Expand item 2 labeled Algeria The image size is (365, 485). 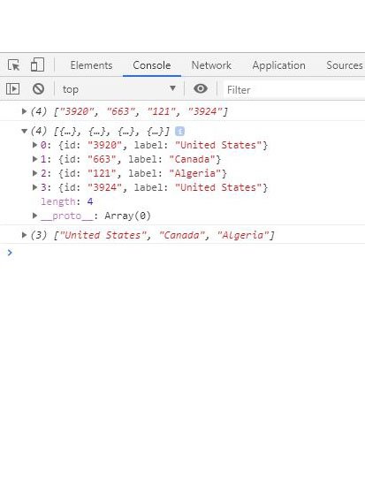click(x=35, y=173)
